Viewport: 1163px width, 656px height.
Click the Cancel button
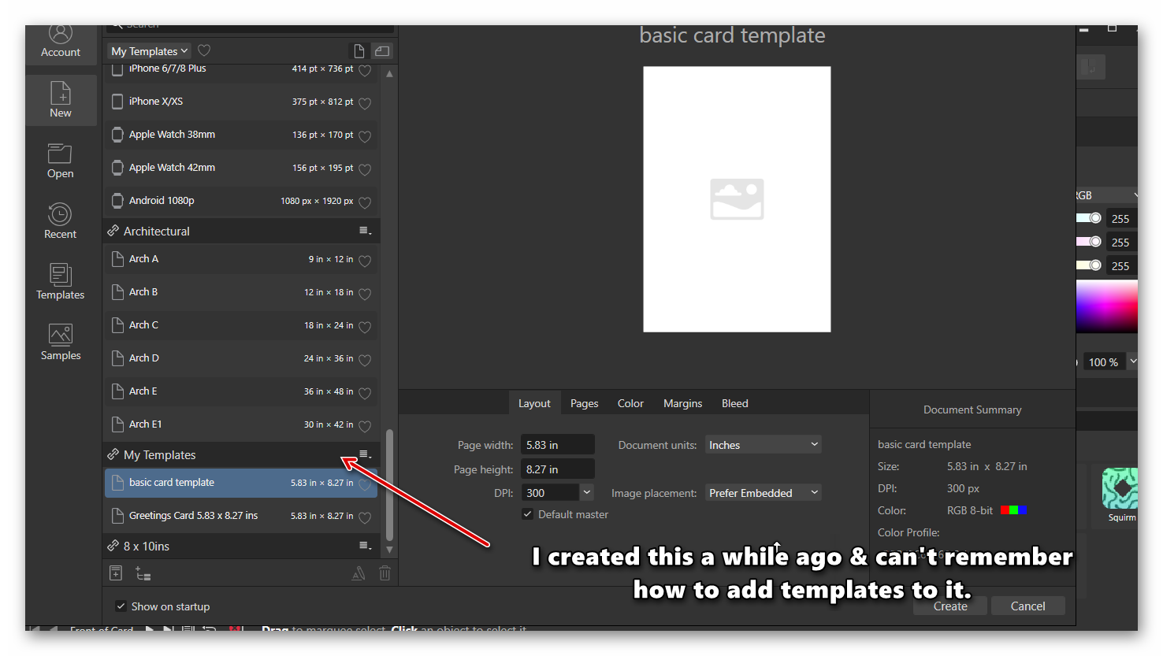pos(1027,606)
